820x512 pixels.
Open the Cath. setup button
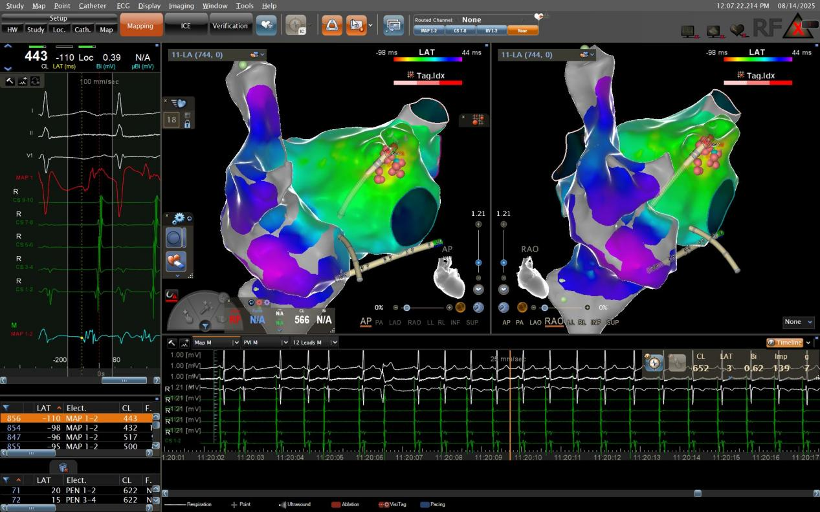[x=82, y=29]
